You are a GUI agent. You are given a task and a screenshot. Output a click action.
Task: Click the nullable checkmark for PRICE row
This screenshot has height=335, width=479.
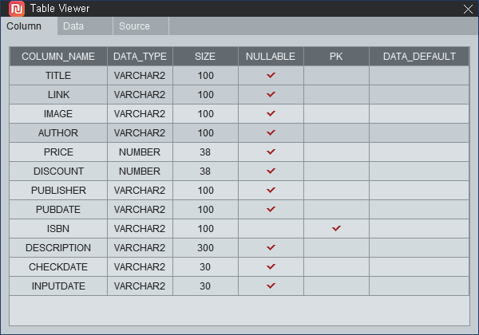271,152
